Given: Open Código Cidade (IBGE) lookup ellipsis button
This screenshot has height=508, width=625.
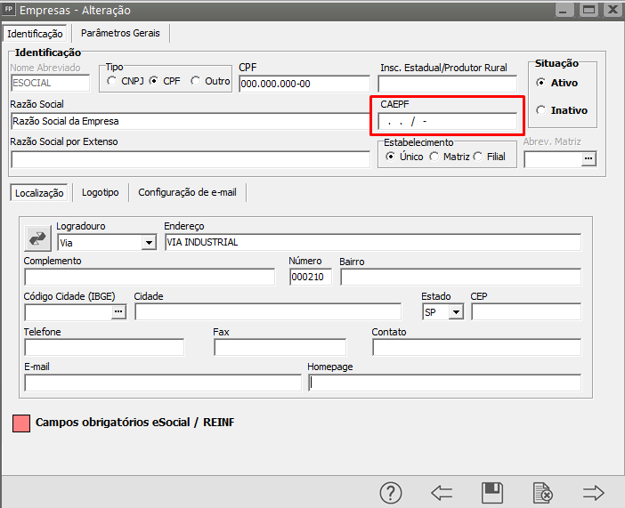Looking at the screenshot, I should 118,312.
